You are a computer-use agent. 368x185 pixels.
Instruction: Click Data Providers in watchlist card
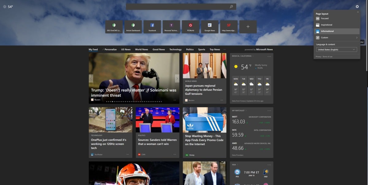click(x=237, y=155)
